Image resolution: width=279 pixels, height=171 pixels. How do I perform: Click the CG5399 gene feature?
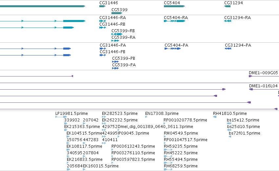click(117, 13)
